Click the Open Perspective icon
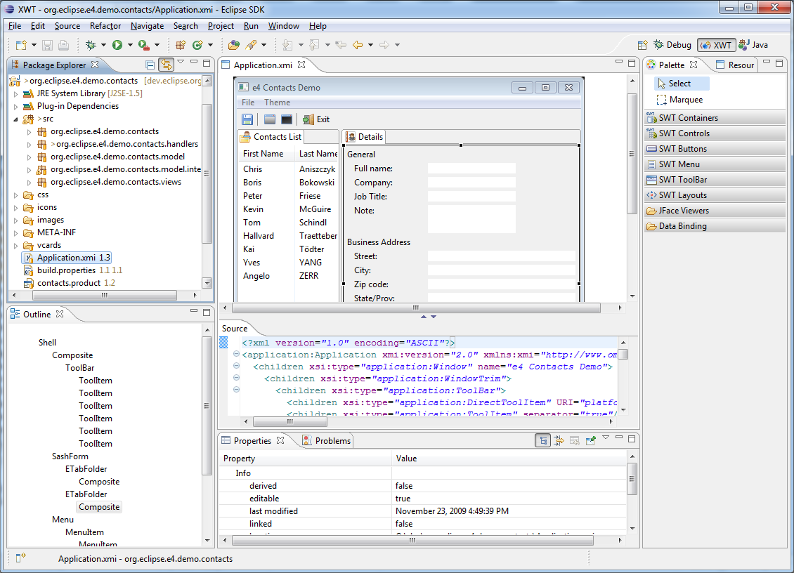This screenshot has height=573, width=794. coord(642,45)
